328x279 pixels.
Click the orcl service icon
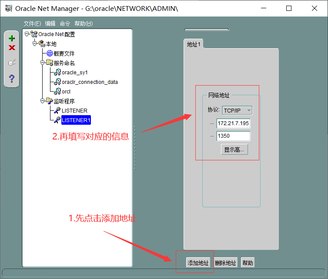57,91
